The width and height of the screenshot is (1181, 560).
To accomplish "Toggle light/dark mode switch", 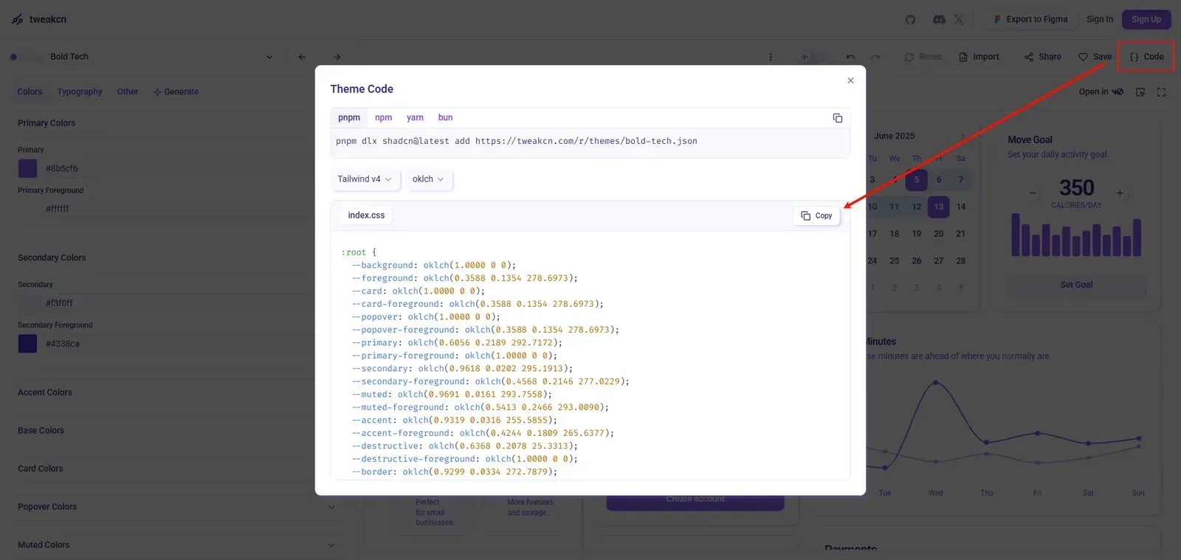I will click(813, 57).
